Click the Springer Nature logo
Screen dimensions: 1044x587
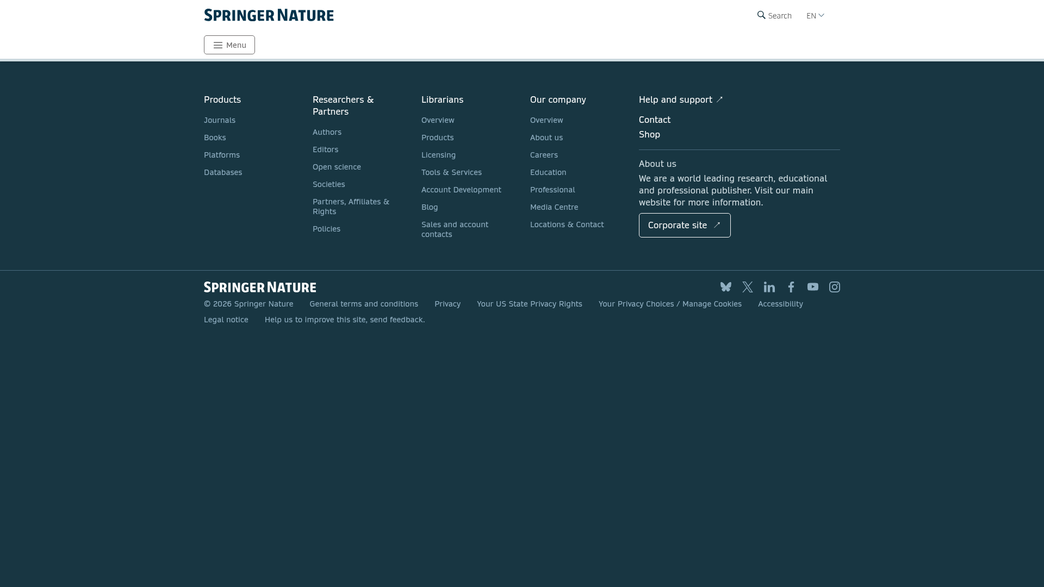[269, 15]
